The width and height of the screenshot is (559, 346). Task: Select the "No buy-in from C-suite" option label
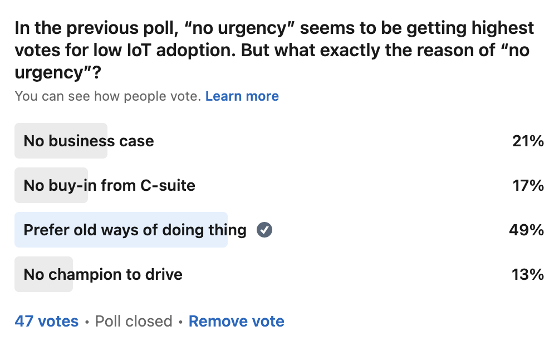coord(109,185)
